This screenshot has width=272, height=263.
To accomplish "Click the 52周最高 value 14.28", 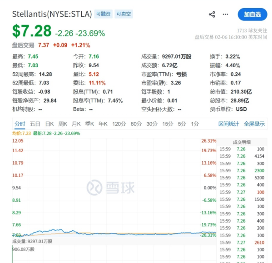I will [45, 74].
